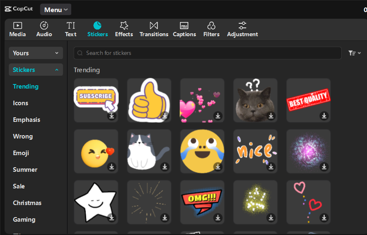
Task: Pick the OMG!!! comic sticker
Action: tap(202, 201)
